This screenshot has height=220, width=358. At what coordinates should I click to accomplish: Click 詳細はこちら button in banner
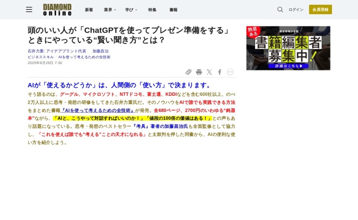point(288,66)
